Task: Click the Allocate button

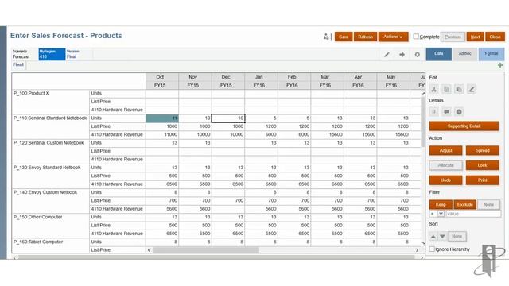Action: click(445, 165)
